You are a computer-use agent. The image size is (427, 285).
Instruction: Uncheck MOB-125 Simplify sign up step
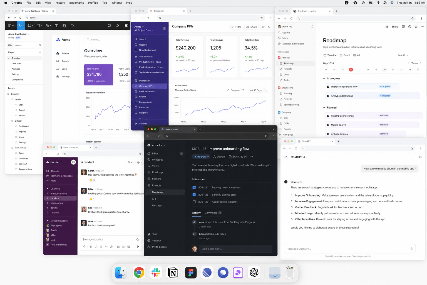click(x=194, y=195)
